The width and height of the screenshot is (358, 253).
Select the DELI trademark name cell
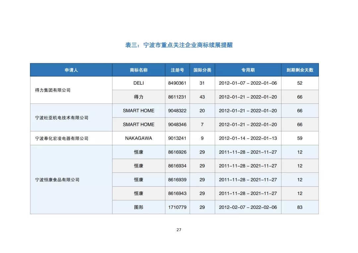[139, 83]
